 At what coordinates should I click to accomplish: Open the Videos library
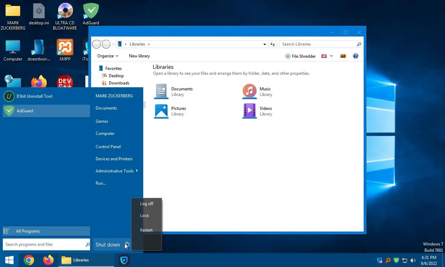(x=257, y=111)
